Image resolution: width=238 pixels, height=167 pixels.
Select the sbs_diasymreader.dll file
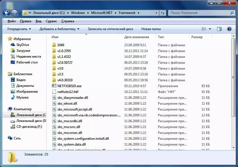(70, 98)
